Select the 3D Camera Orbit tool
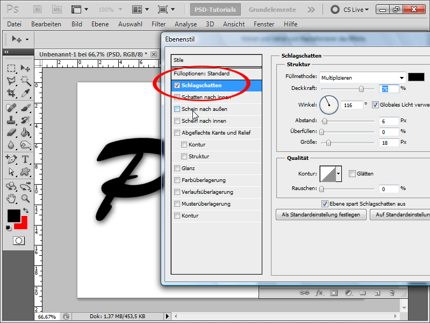 (x=25, y=186)
